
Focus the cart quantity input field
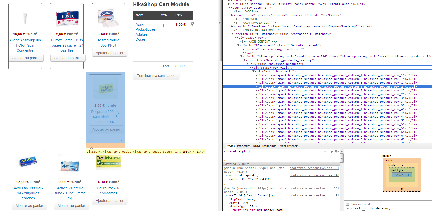click(x=165, y=25)
